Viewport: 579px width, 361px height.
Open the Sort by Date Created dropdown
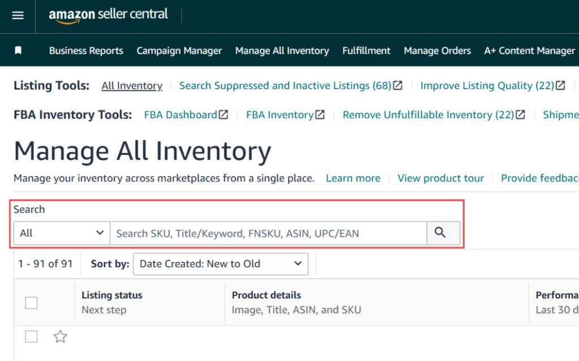pos(221,264)
